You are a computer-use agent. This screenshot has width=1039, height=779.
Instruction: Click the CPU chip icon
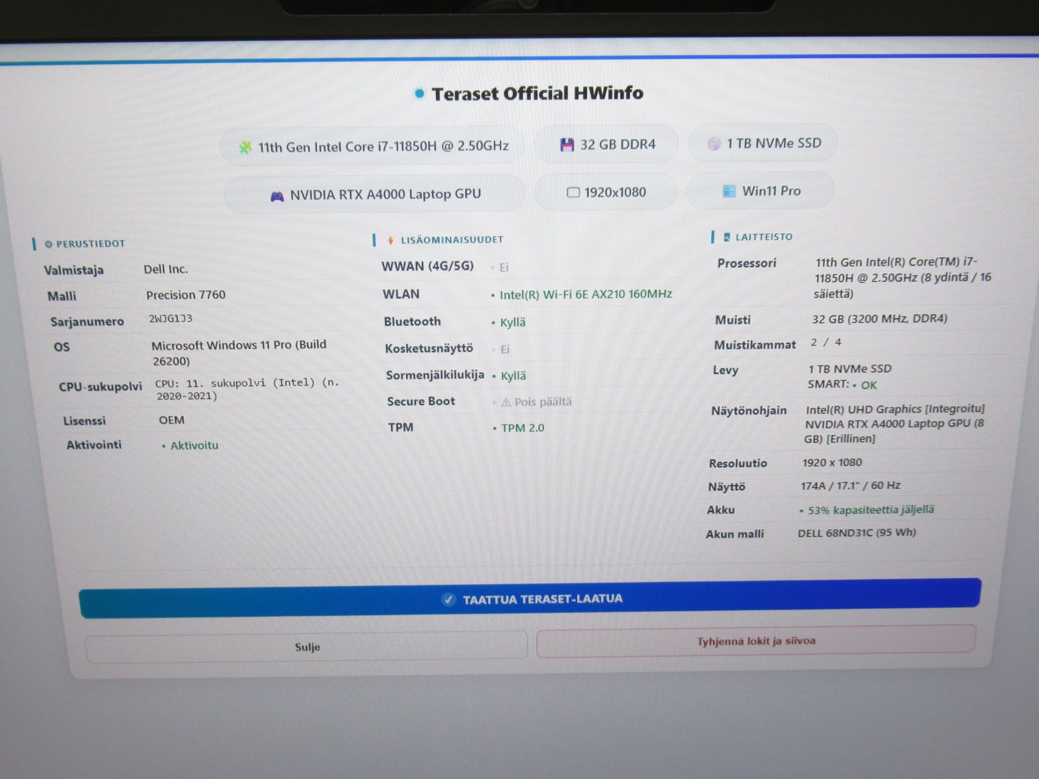point(245,148)
